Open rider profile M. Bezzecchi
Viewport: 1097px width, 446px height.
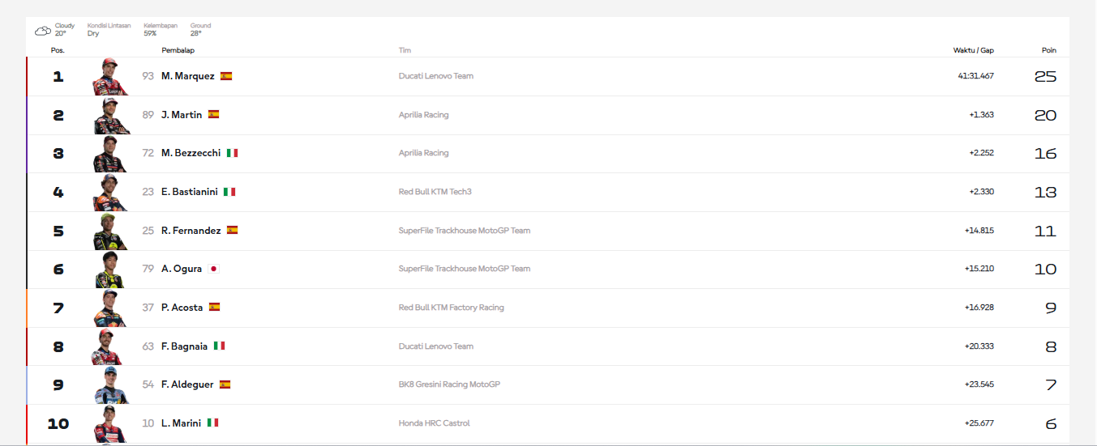[191, 153]
